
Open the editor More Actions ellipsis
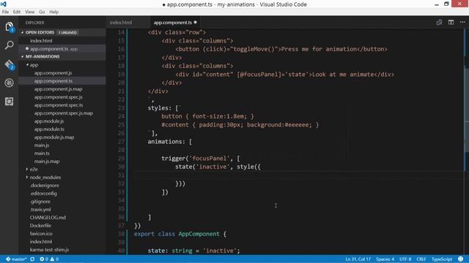(462, 23)
